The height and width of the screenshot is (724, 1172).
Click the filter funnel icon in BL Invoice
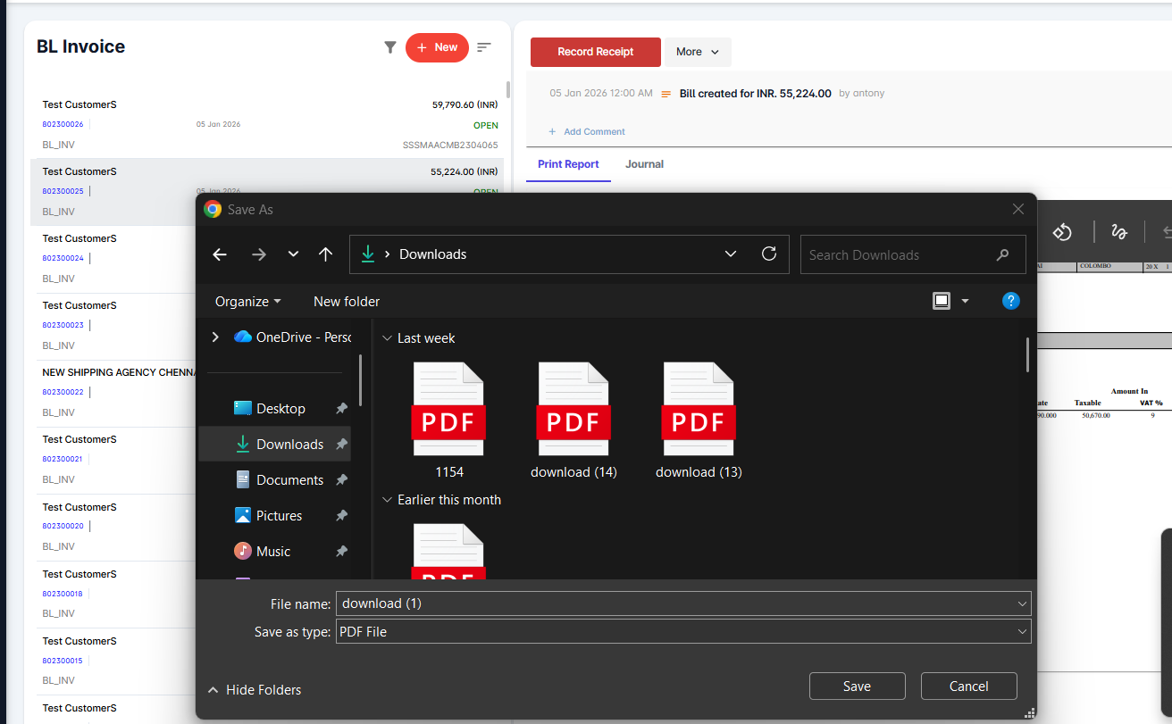390,47
